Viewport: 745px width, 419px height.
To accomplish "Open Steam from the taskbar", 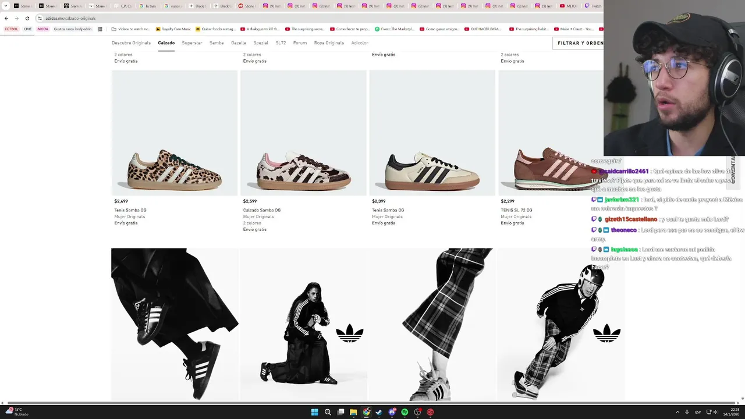I will coord(379,412).
